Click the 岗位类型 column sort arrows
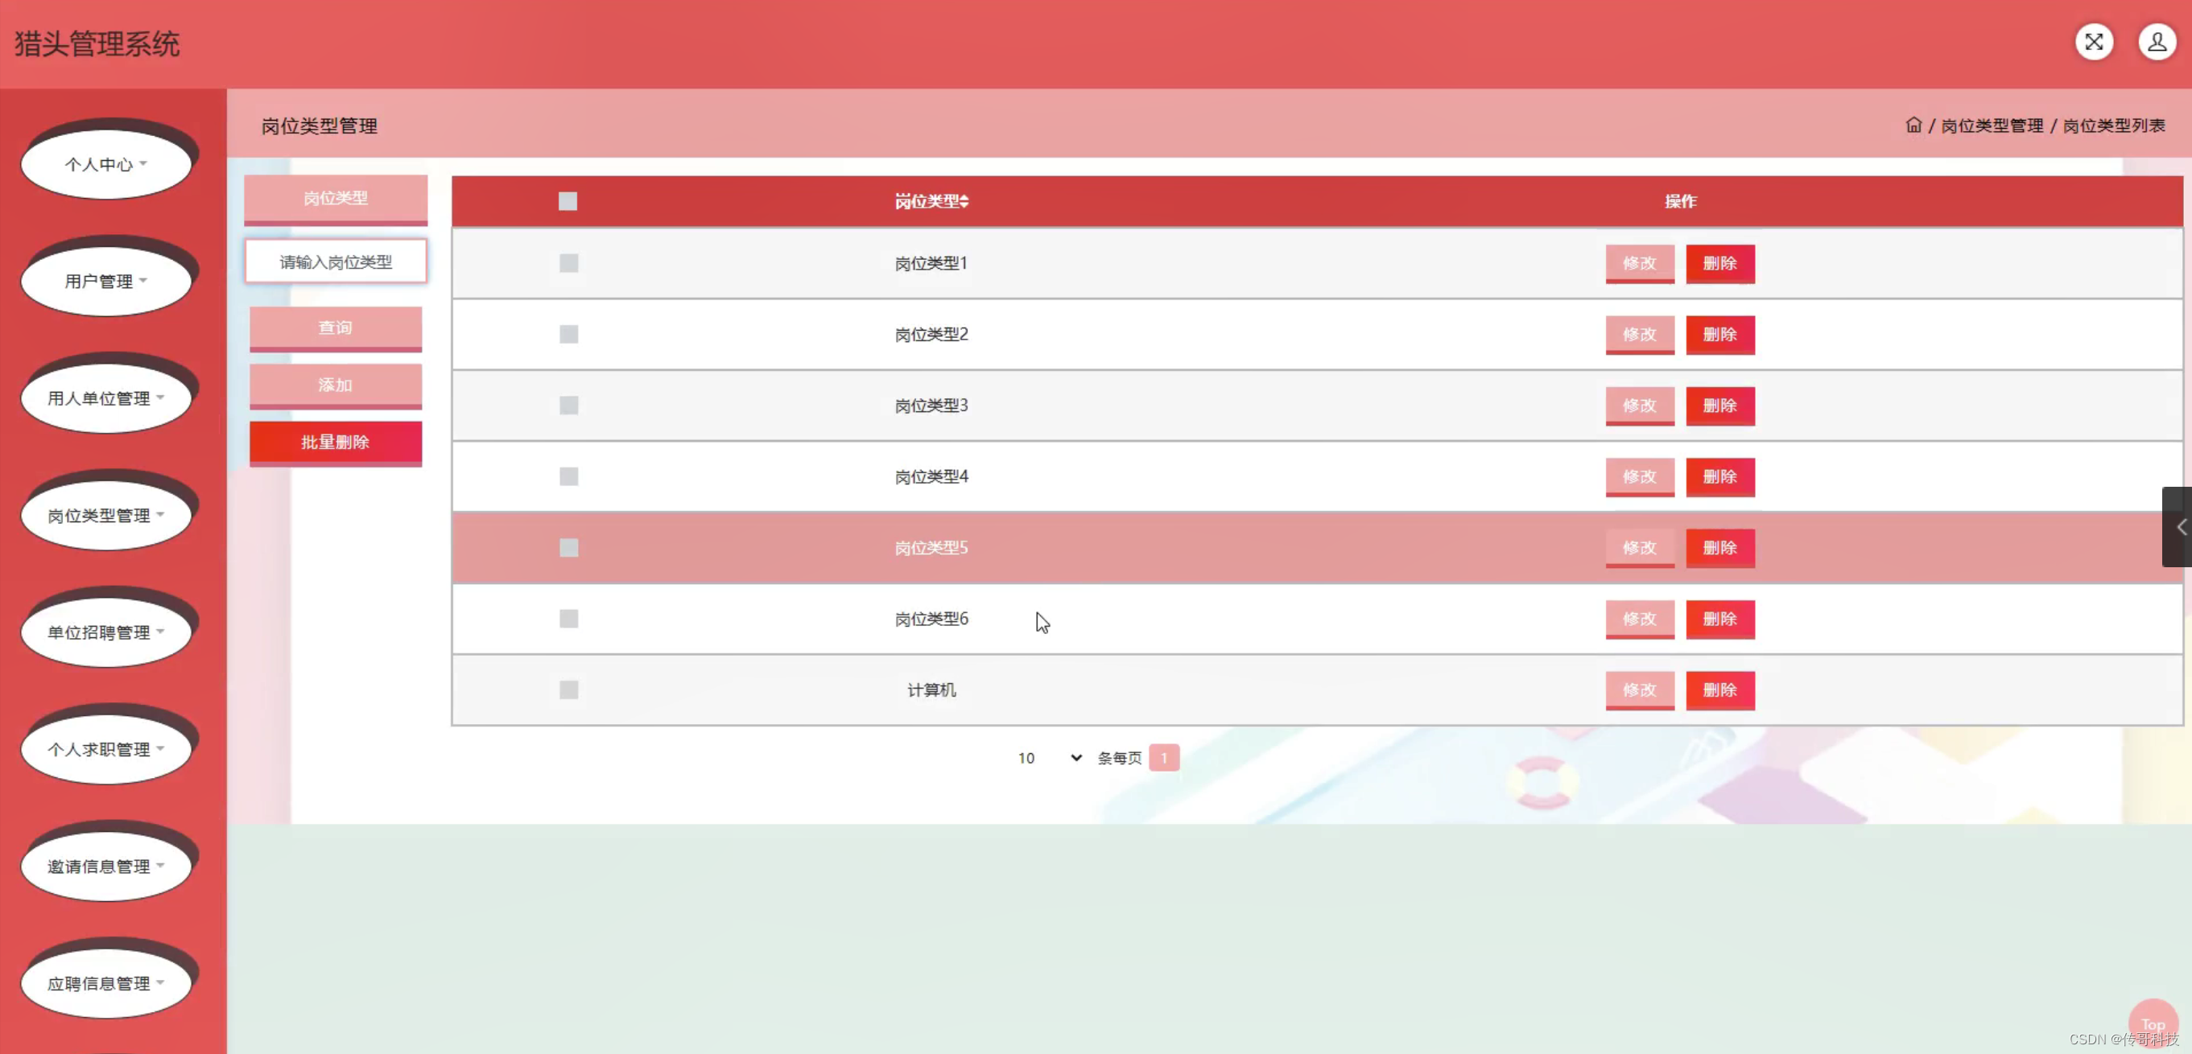The width and height of the screenshot is (2192, 1054). point(964,202)
